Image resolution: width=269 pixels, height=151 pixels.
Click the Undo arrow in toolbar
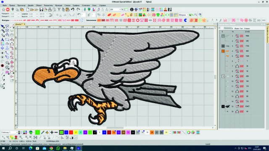click(x=73, y=10)
